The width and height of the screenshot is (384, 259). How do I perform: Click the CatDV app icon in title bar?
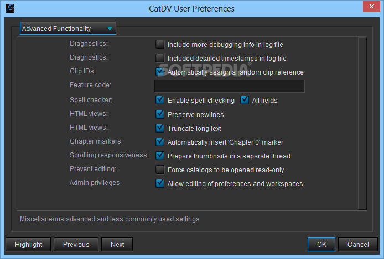click(10, 8)
